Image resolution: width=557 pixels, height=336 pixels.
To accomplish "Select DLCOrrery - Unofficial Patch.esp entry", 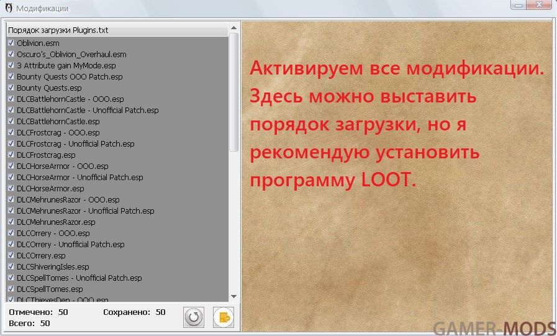I will coord(71,244).
